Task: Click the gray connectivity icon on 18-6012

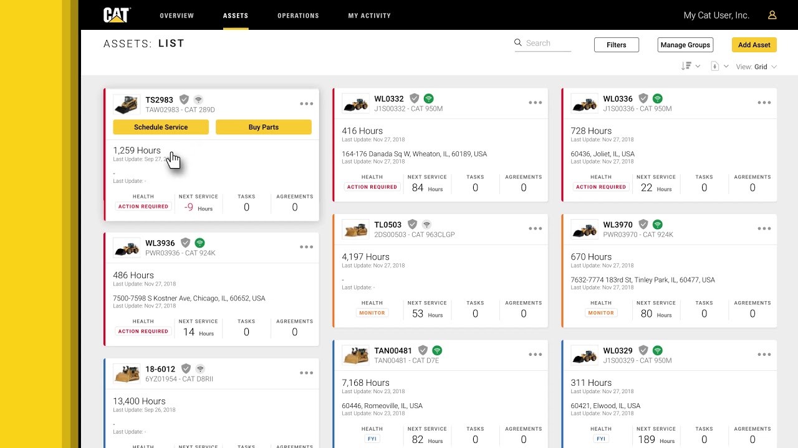Action: pyautogui.click(x=200, y=369)
